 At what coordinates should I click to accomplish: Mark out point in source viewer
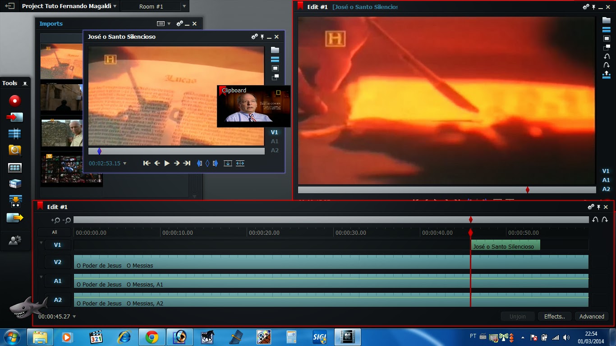tap(215, 163)
